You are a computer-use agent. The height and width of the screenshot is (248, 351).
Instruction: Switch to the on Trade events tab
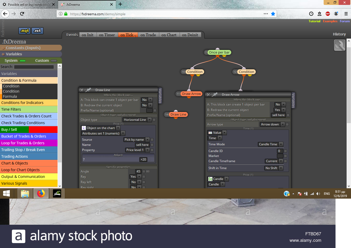pyautogui.click(x=148, y=35)
